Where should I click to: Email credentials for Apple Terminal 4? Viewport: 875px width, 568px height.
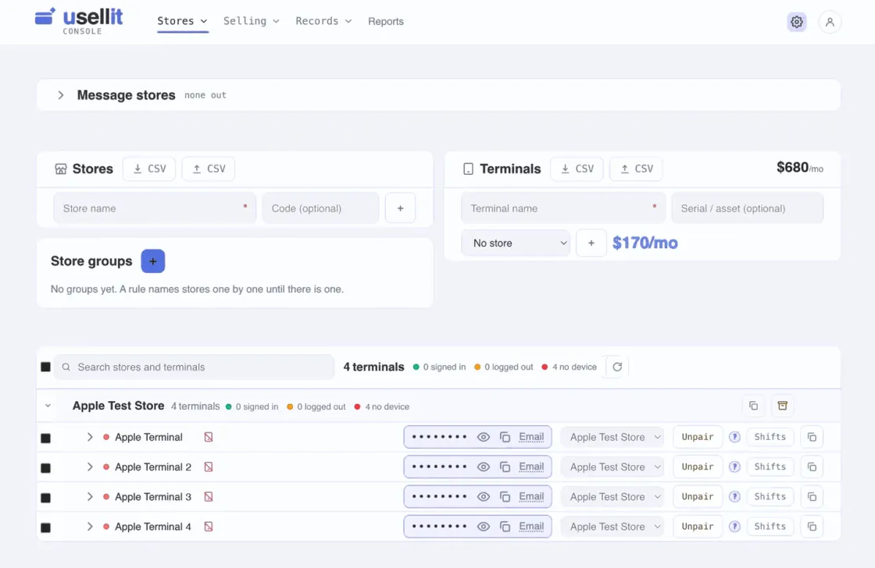pyautogui.click(x=531, y=527)
